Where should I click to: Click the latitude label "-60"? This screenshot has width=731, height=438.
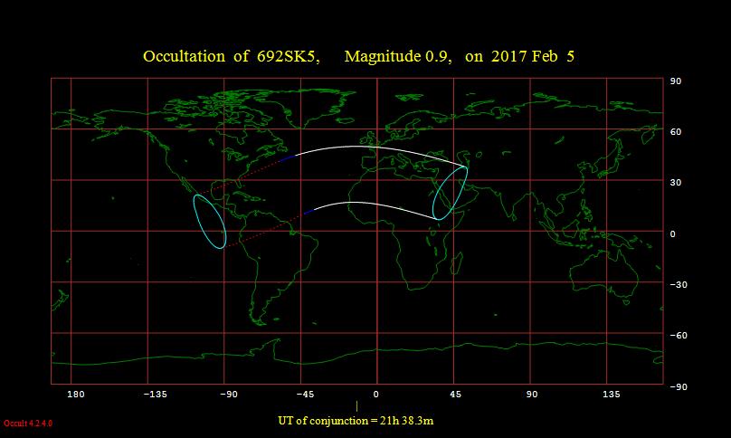point(679,336)
